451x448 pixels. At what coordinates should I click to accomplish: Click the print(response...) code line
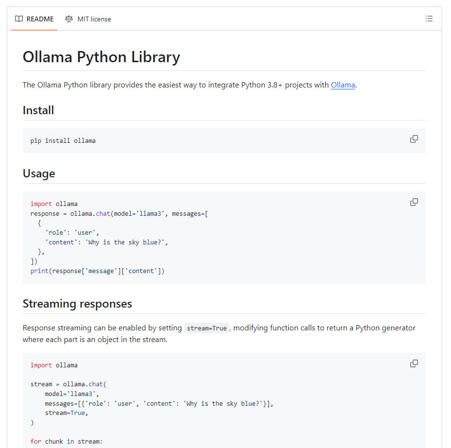(97, 271)
